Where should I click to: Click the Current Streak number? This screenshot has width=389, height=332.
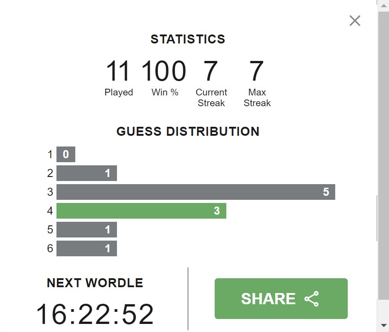pos(211,71)
